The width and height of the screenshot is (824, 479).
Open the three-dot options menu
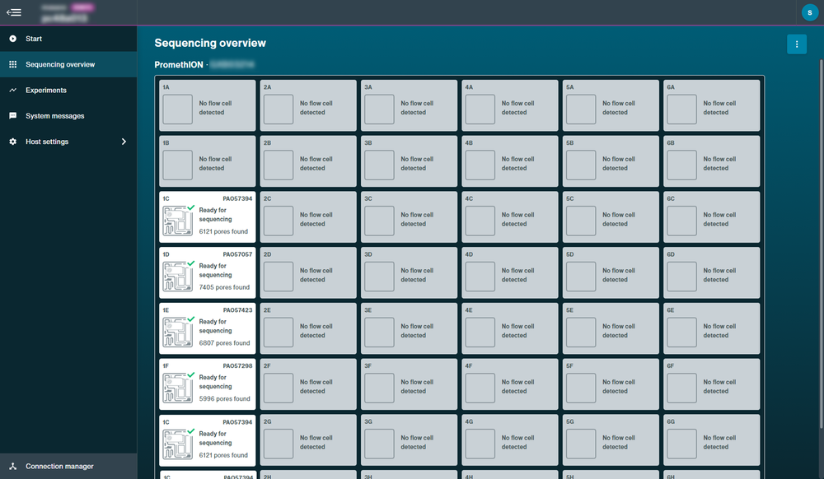[x=797, y=44]
